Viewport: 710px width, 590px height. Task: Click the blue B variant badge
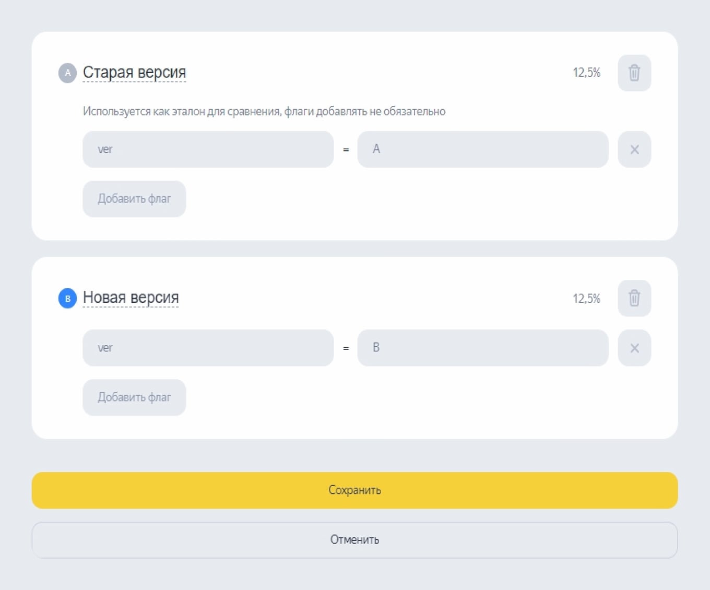pyautogui.click(x=67, y=298)
